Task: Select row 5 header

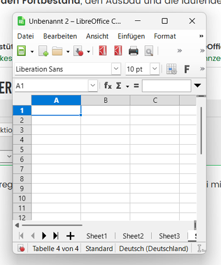Action: click(x=22, y=149)
